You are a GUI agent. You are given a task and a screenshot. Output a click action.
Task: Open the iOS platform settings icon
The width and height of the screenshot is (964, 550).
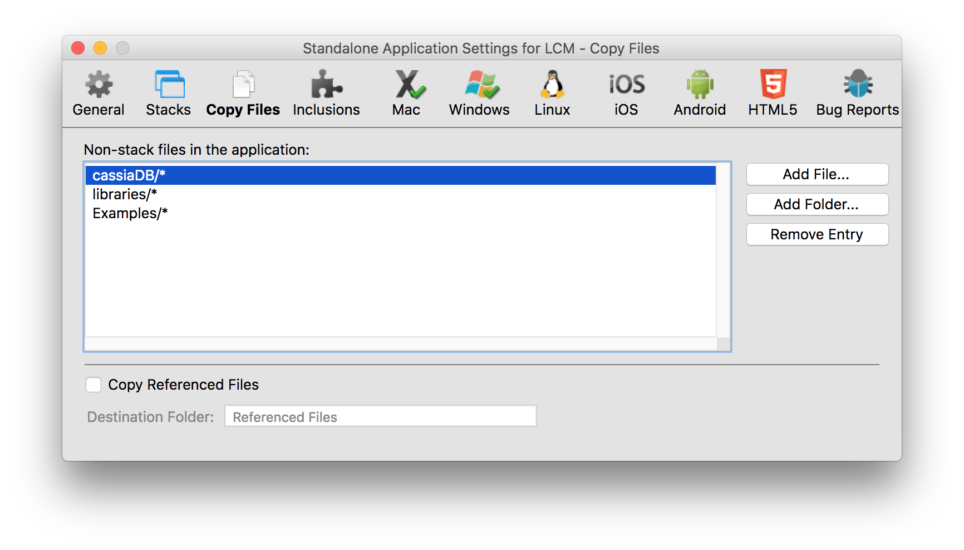point(627,85)
